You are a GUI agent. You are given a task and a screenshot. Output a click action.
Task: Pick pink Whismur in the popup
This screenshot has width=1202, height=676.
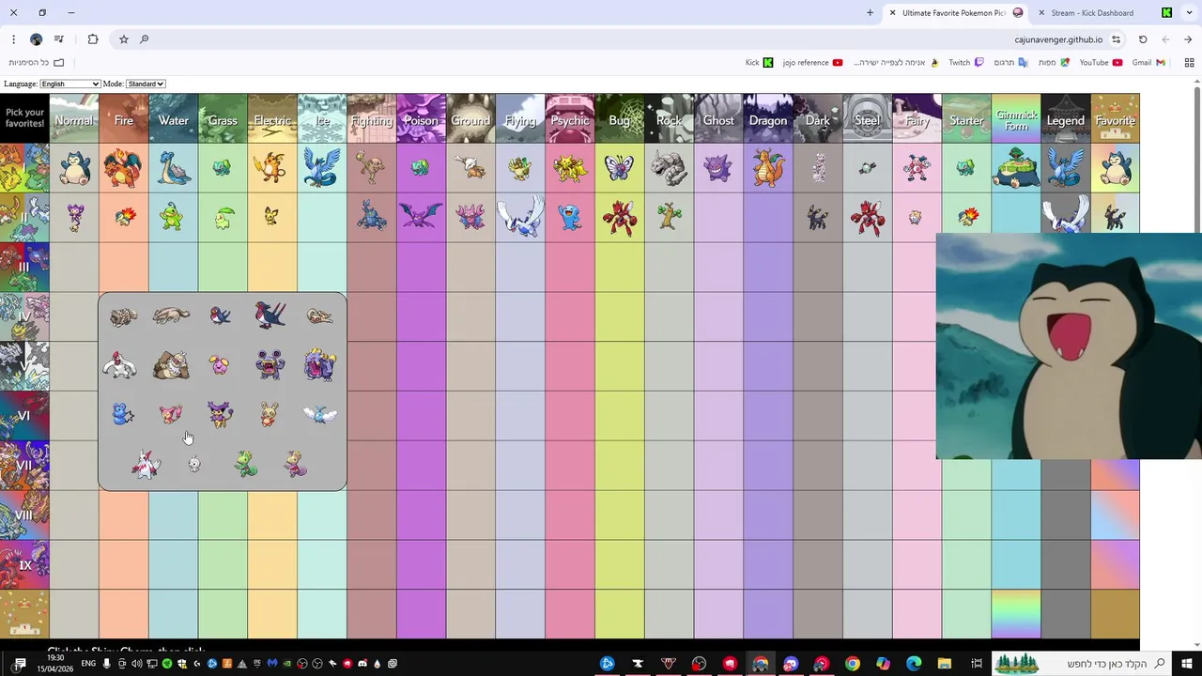pos(220,365)
